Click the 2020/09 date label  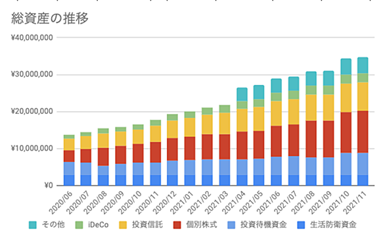coord(113,203)
